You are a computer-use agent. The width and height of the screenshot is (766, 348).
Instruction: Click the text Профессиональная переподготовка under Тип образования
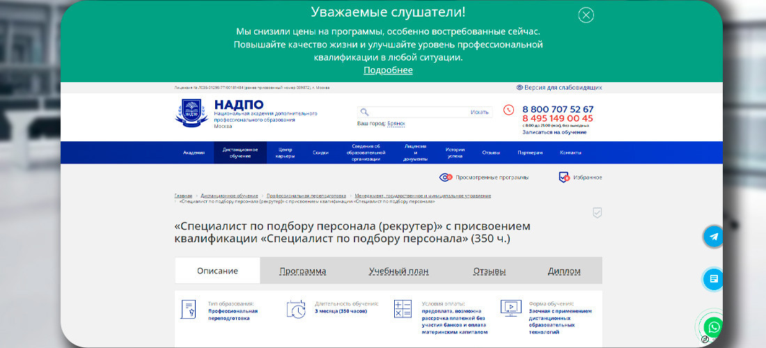pos(233,315)
